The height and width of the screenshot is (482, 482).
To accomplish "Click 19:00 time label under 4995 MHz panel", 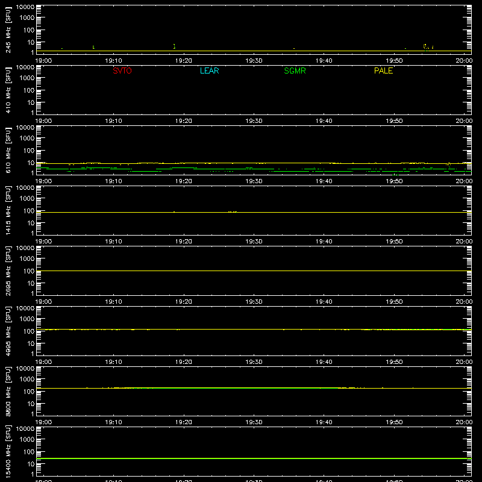I will 43,362.
